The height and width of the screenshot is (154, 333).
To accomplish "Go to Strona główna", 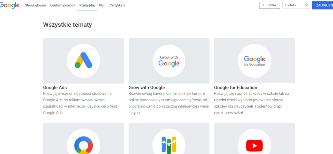I will tap(35, 5).
